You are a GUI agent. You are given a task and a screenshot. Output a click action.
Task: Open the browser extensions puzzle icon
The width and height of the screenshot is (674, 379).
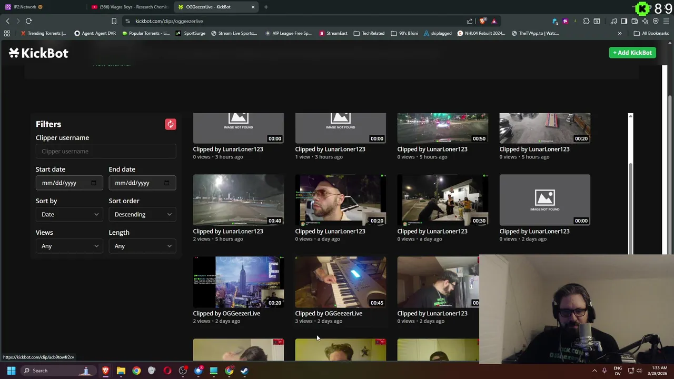tap(586, 21)
